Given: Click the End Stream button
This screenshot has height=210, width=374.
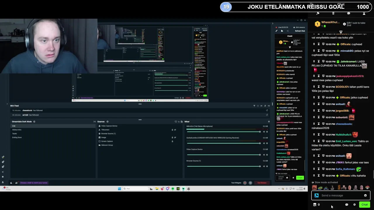Looking at the screenshot, I should (x=262, y=183).
